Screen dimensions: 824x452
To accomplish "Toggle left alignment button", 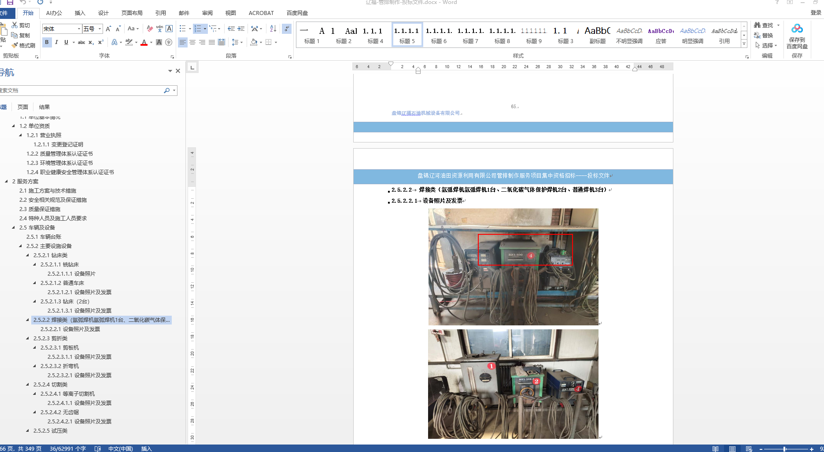I will (183, 42).
